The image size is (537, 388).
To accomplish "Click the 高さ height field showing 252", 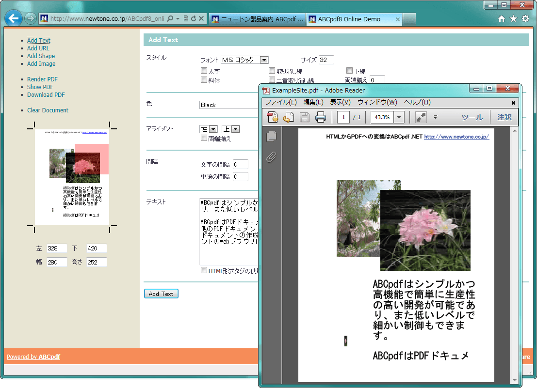I will point(97,262).
